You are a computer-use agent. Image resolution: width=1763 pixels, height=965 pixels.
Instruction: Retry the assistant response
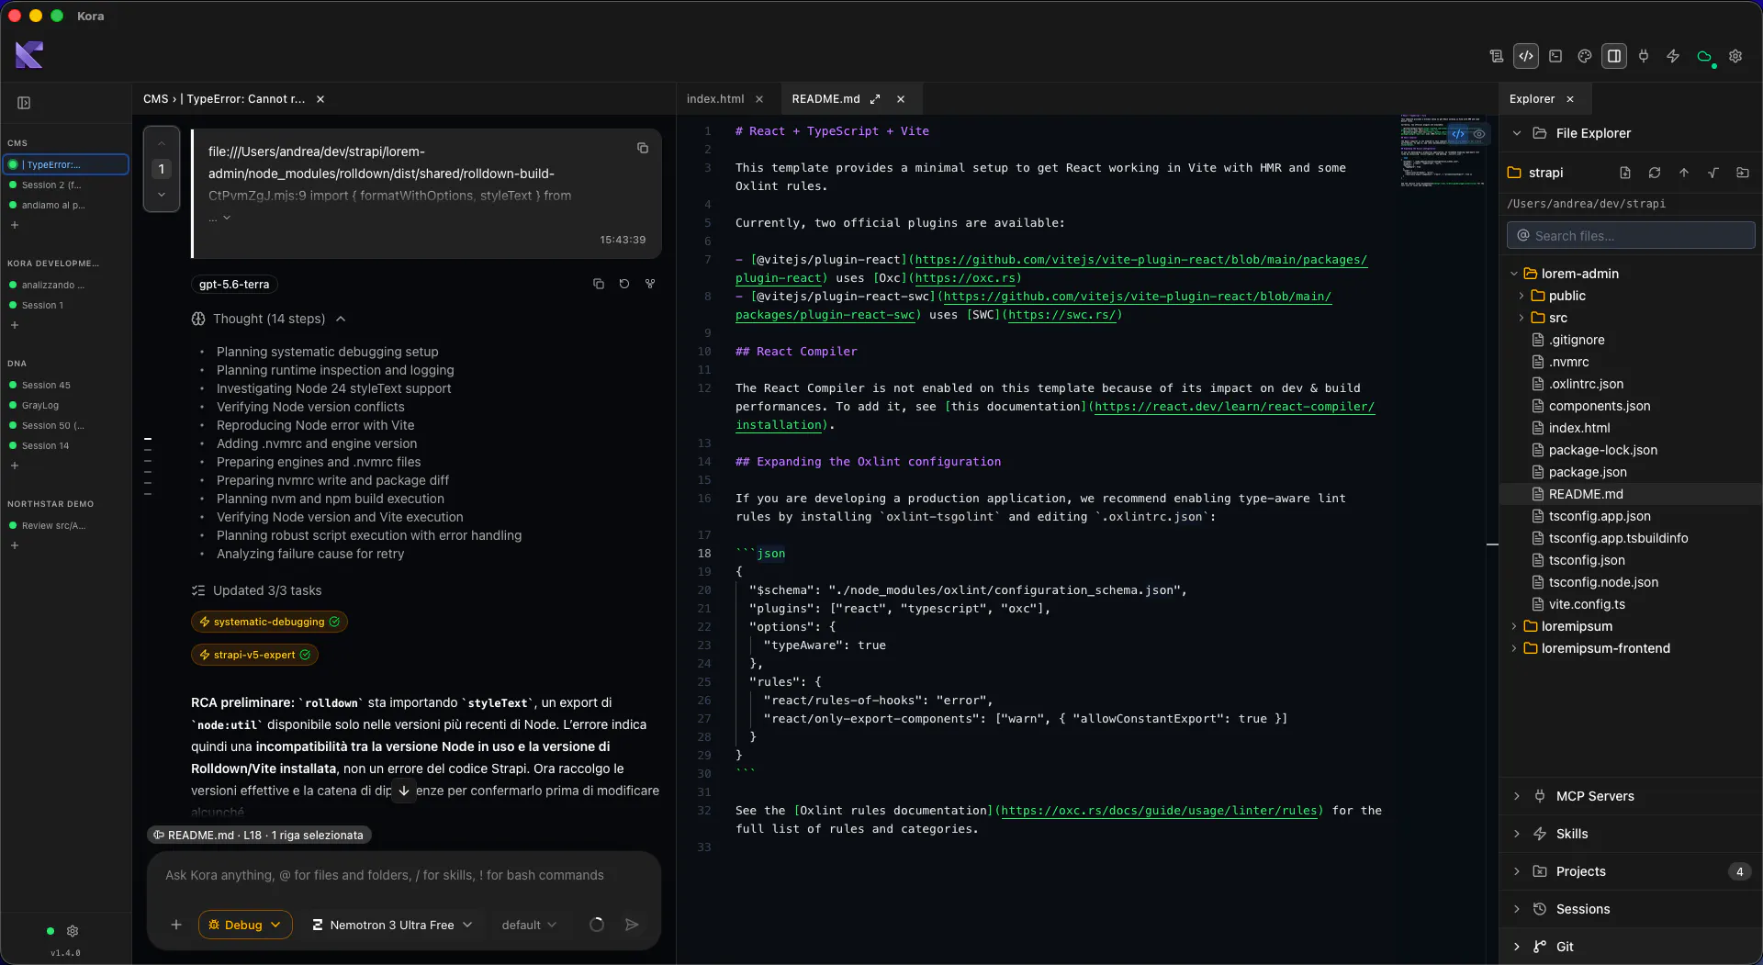tap(624, 284)
